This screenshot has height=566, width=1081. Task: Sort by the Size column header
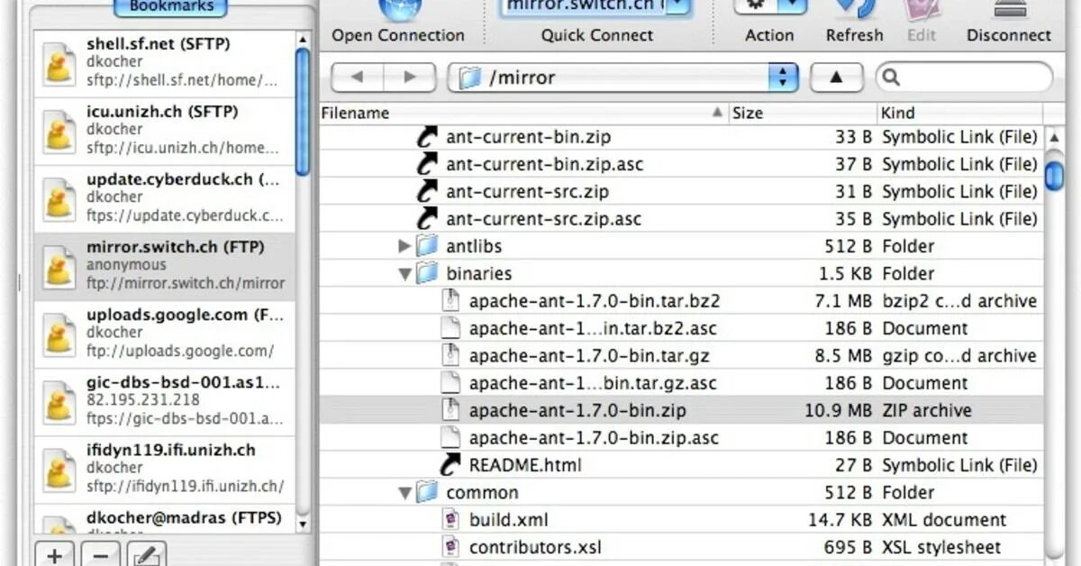[x=802, y=113]
